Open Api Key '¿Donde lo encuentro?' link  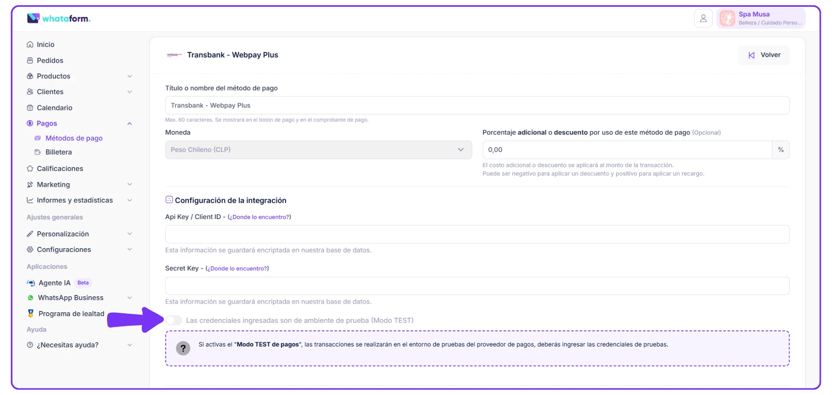pyautogui.click(x=259, y=217)
